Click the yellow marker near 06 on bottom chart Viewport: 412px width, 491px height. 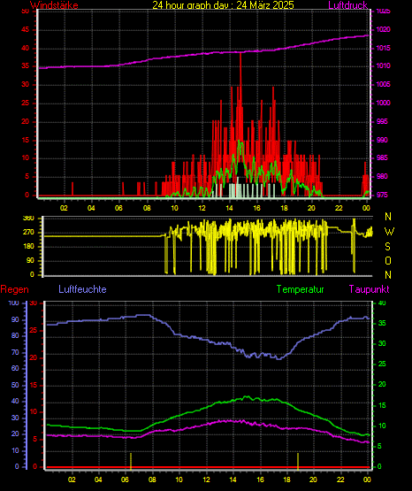coord(131,461)
